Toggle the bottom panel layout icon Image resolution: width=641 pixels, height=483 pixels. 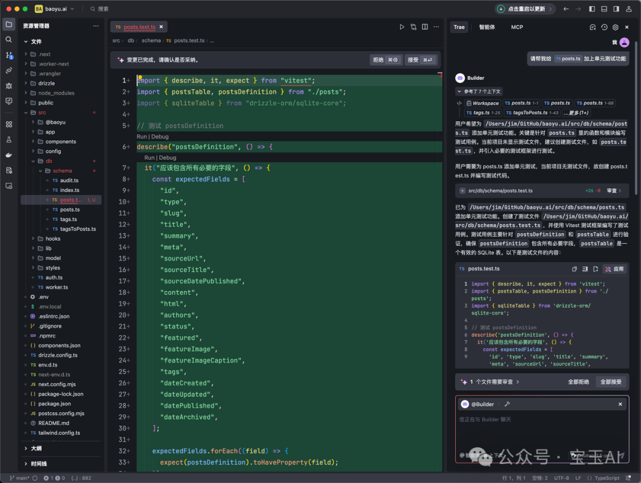604,8
